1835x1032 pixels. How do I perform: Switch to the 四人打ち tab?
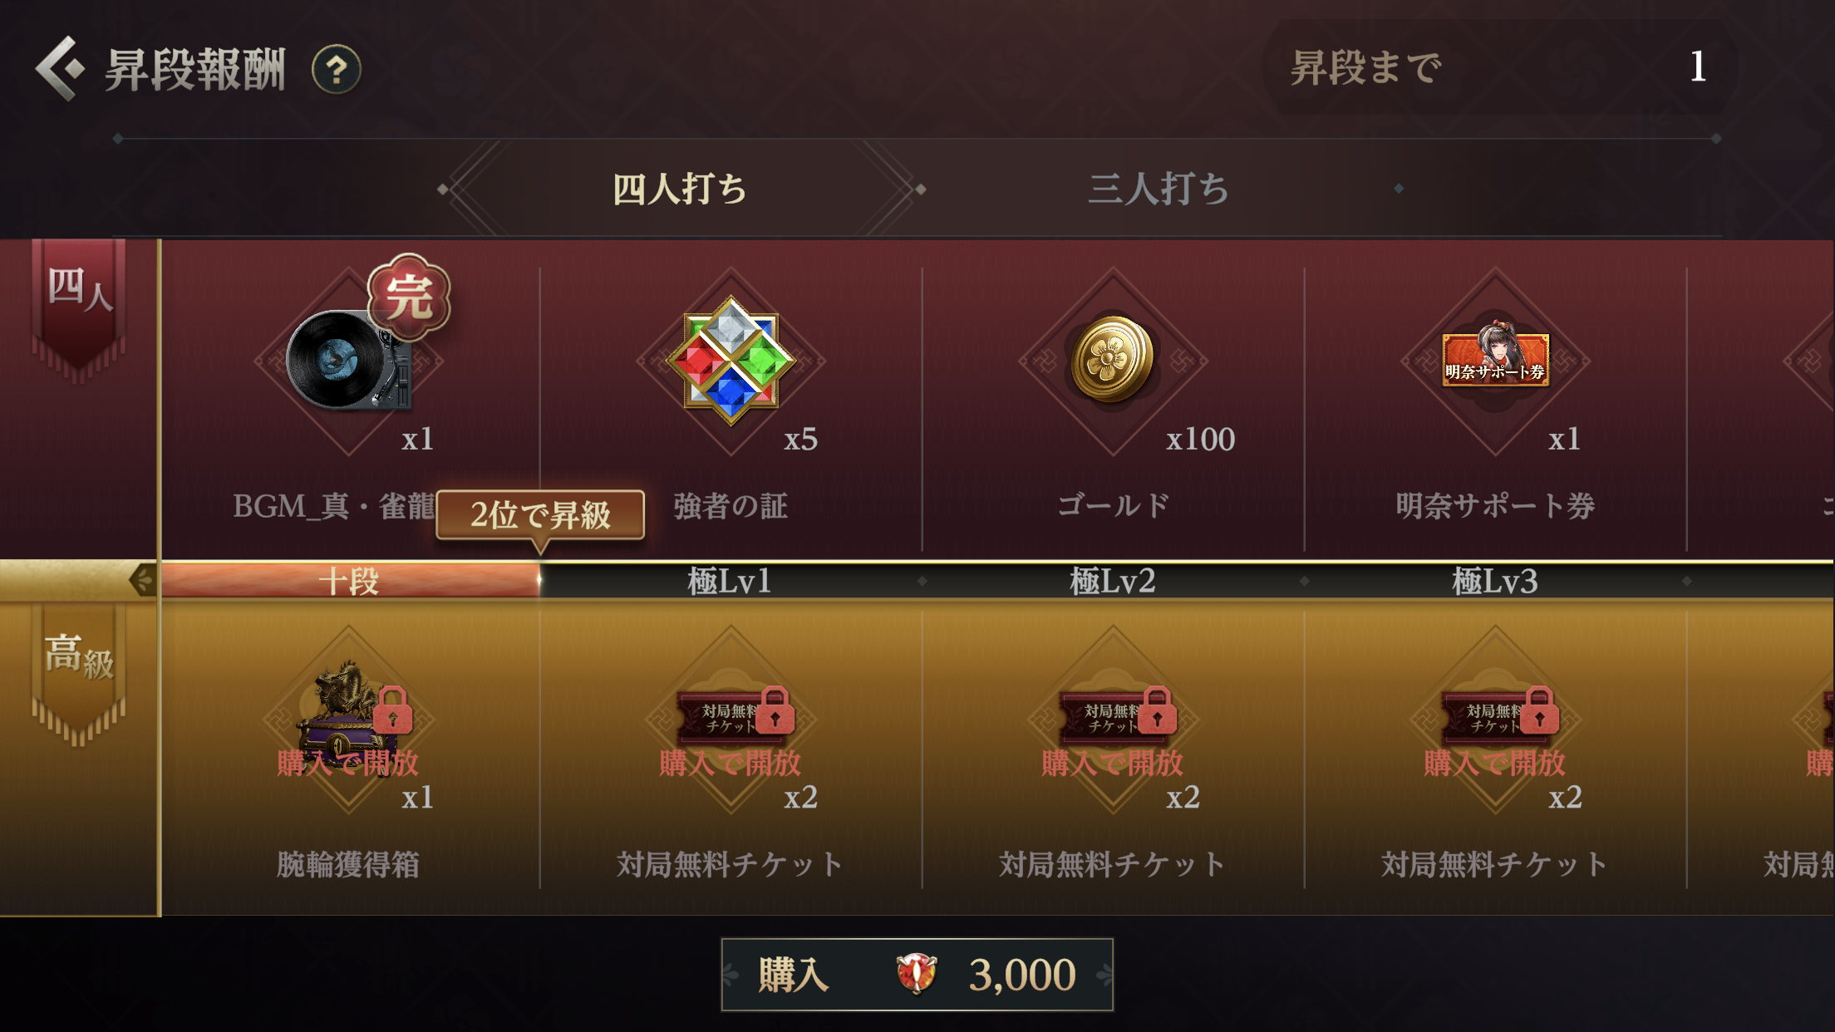[680, 189]
